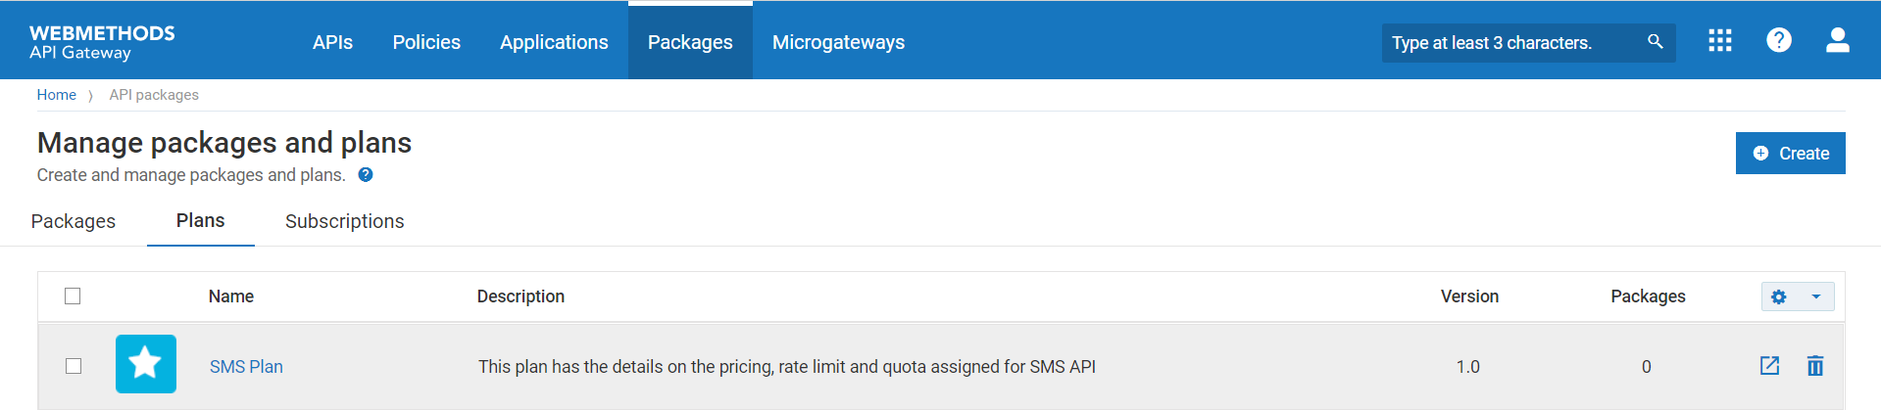Open the Policies menu in the top navigation

click(x=426, y=42)
